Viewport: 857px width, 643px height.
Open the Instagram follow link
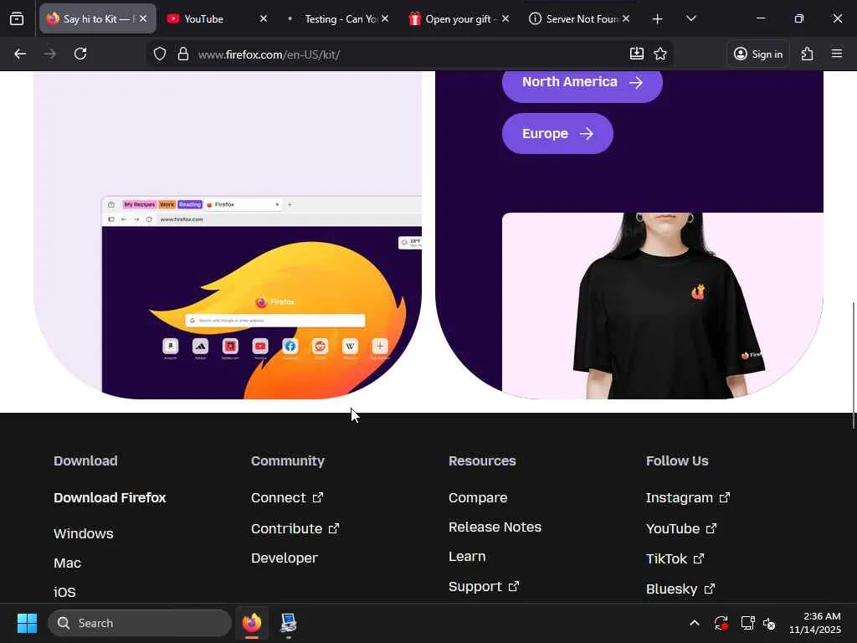pyautogui.click(x=688, y=497)
